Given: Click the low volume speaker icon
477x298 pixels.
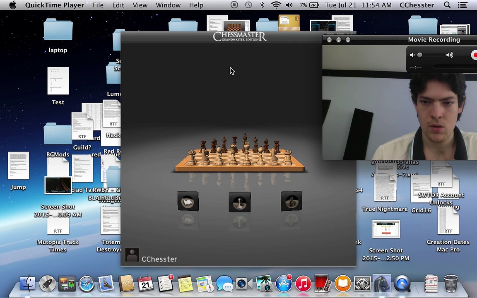Looking at the screenshot, I should pyautogui.click(x=412, y=55).
